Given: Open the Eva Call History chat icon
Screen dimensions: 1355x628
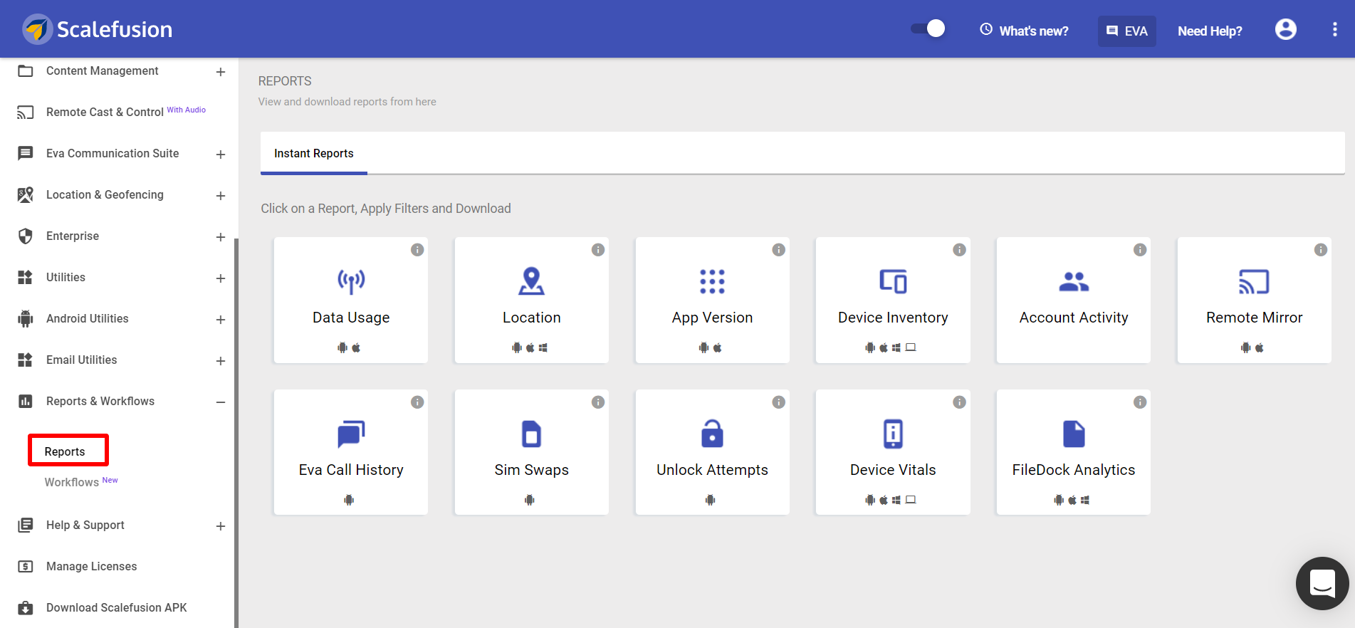Looking at the screenshot, I should [x=351, y=434].
